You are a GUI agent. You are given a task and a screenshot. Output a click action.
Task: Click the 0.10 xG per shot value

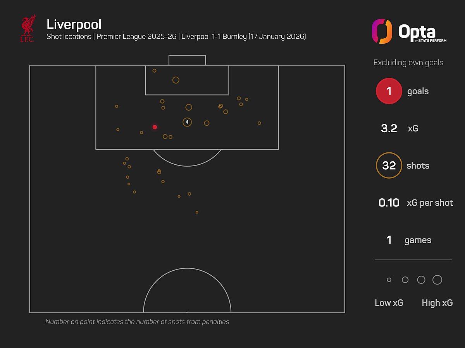[389, 203]
